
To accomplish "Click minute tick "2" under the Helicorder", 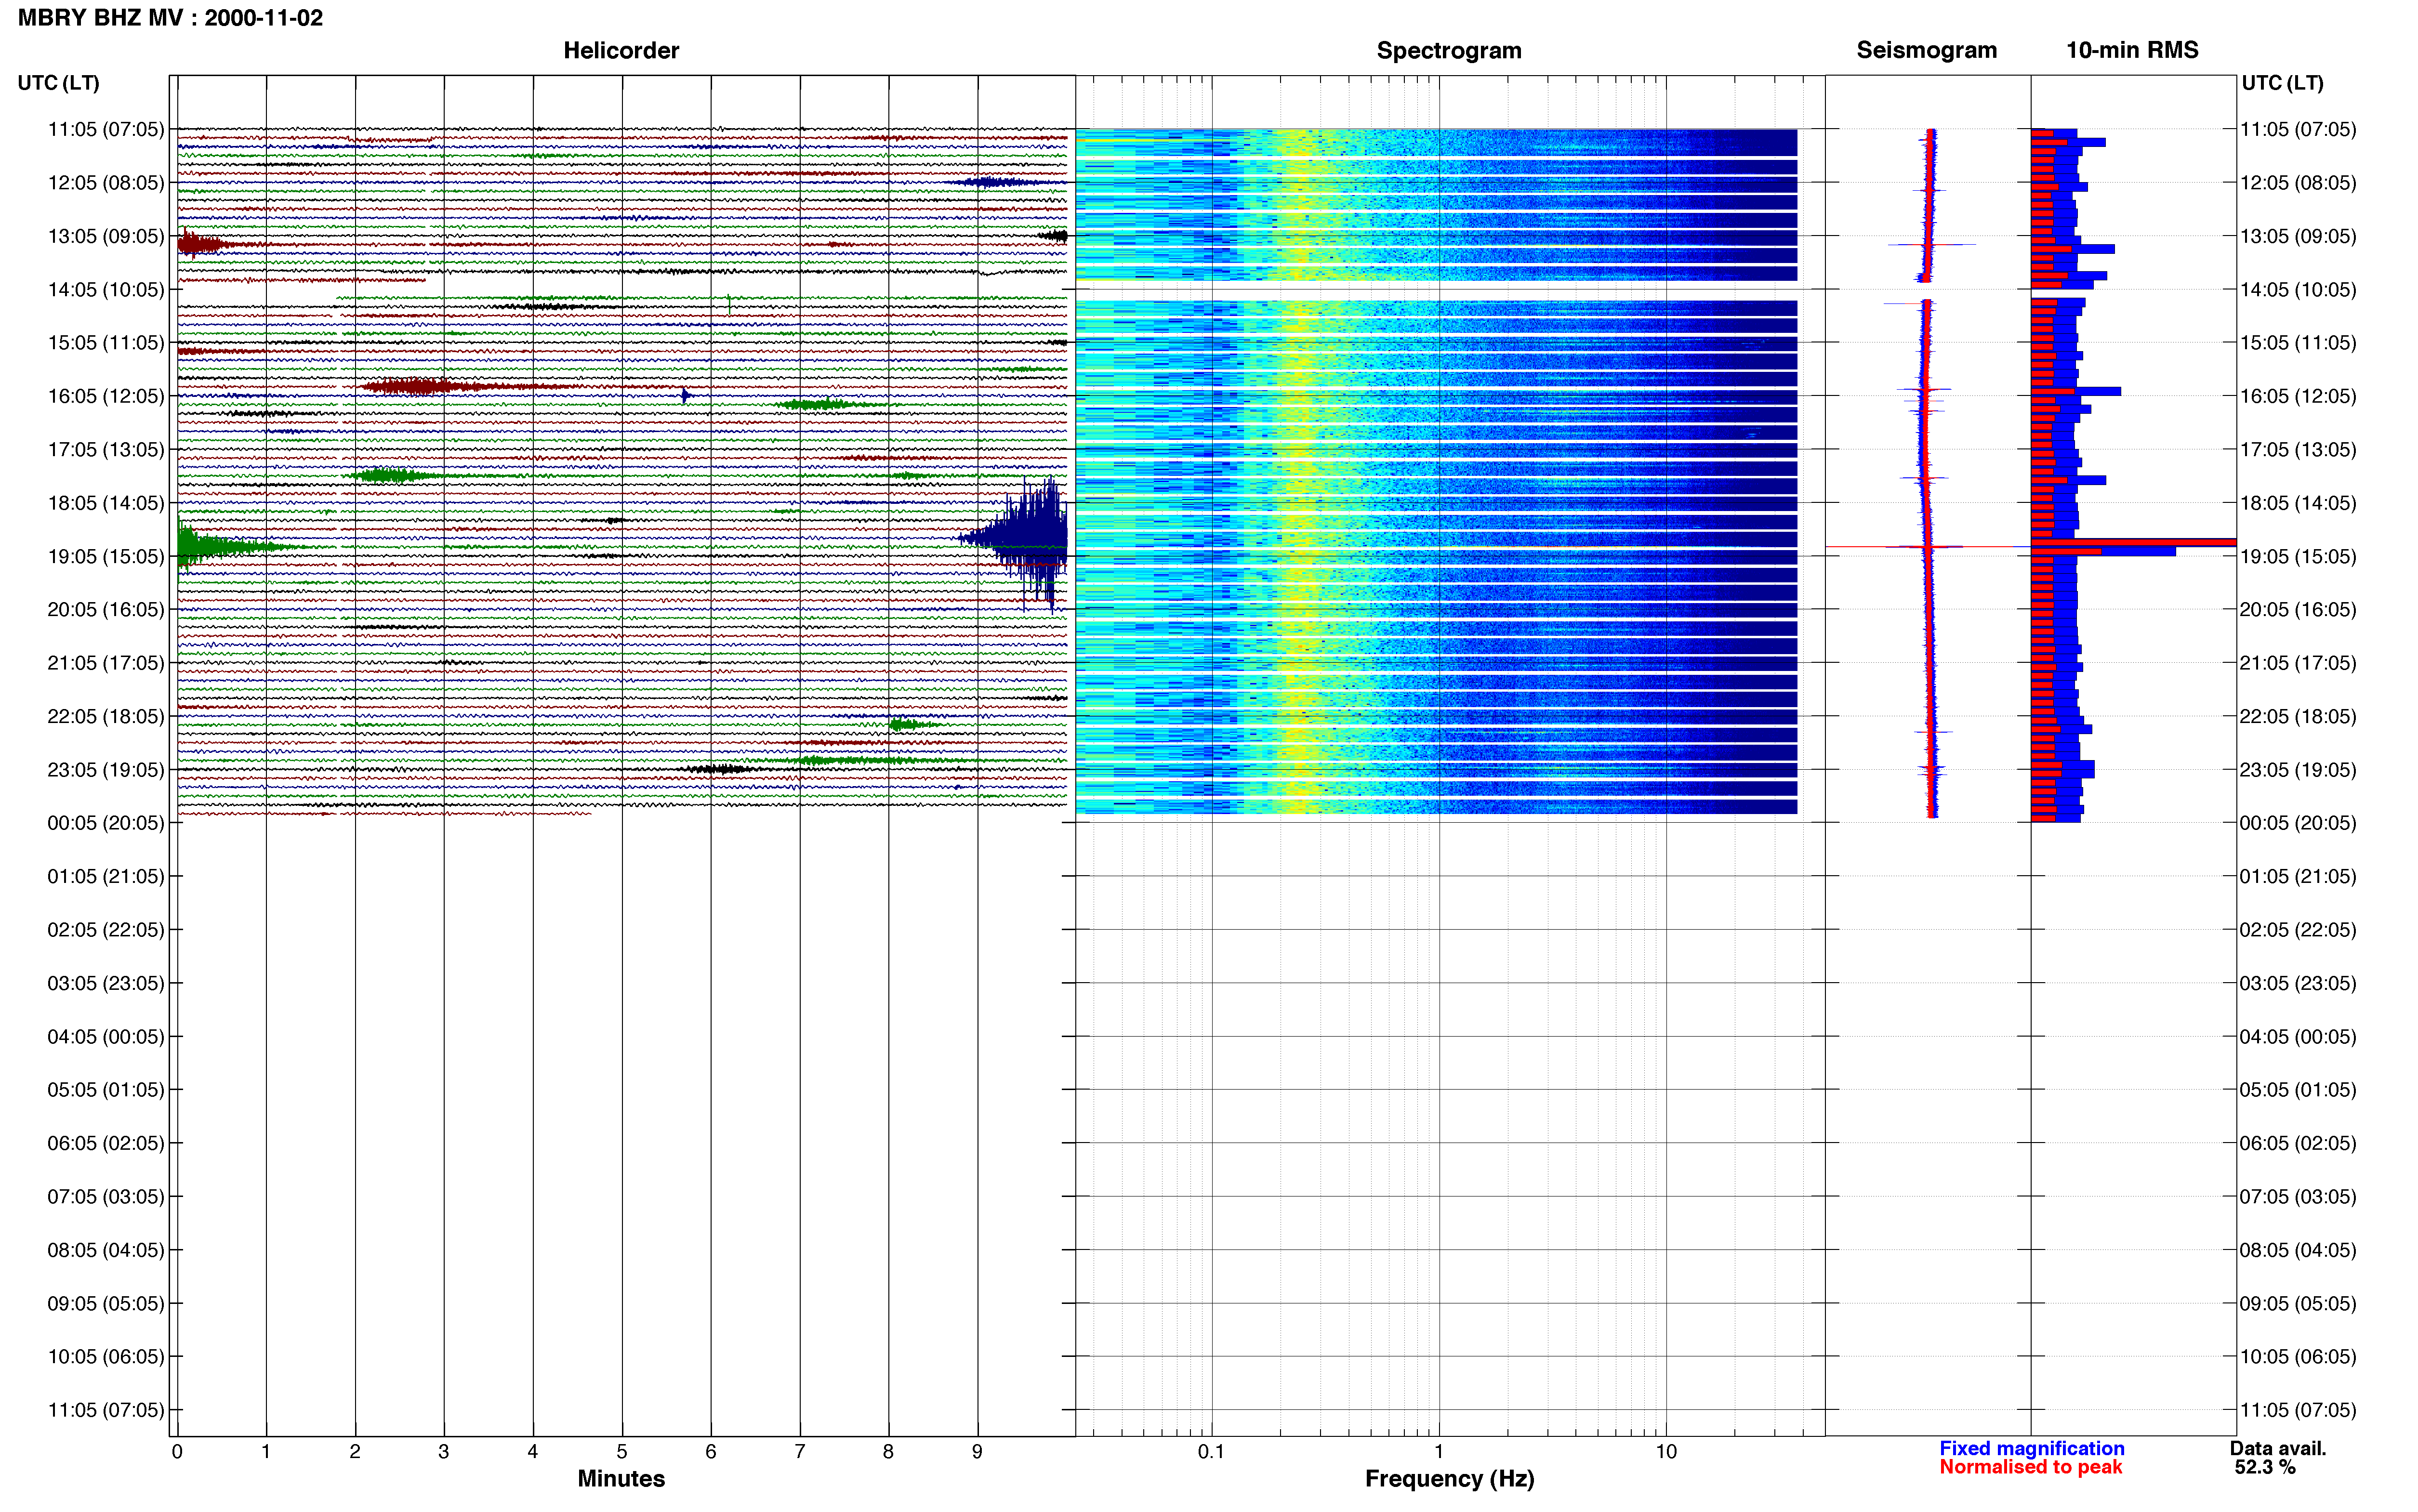I will pos(355,1451).
